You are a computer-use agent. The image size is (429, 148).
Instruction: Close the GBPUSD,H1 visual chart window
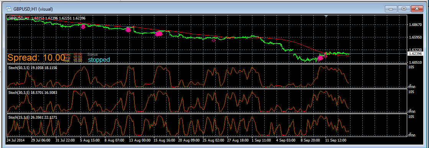[417, 9]
